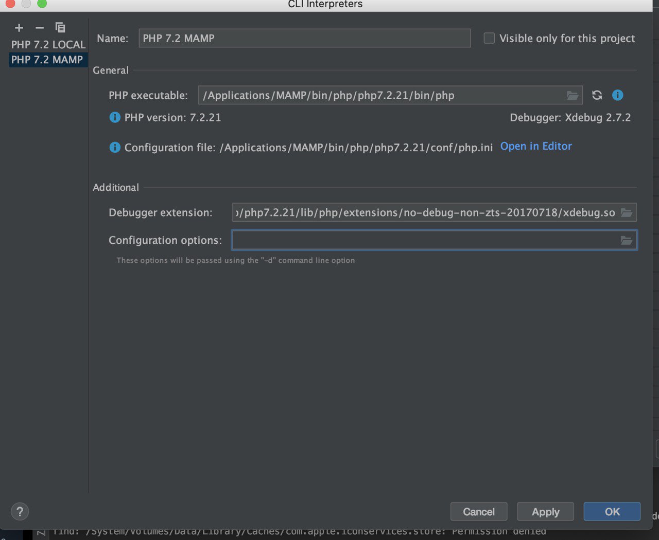Select the PHP 7.2 MAMP interpreter
659x540 pixels.
[x=47, y=60]
